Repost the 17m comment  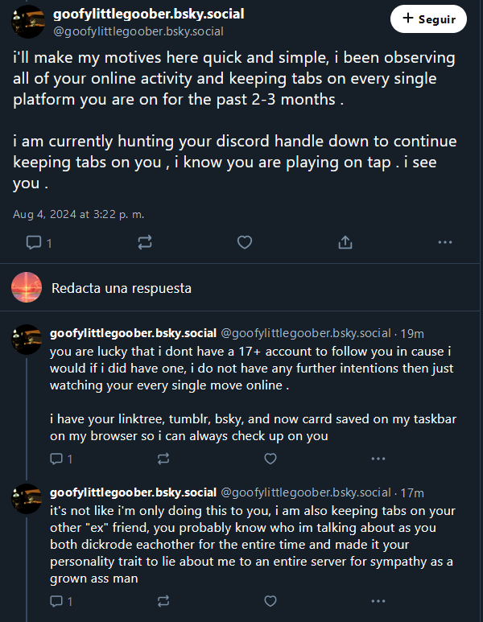coord(163,601)
